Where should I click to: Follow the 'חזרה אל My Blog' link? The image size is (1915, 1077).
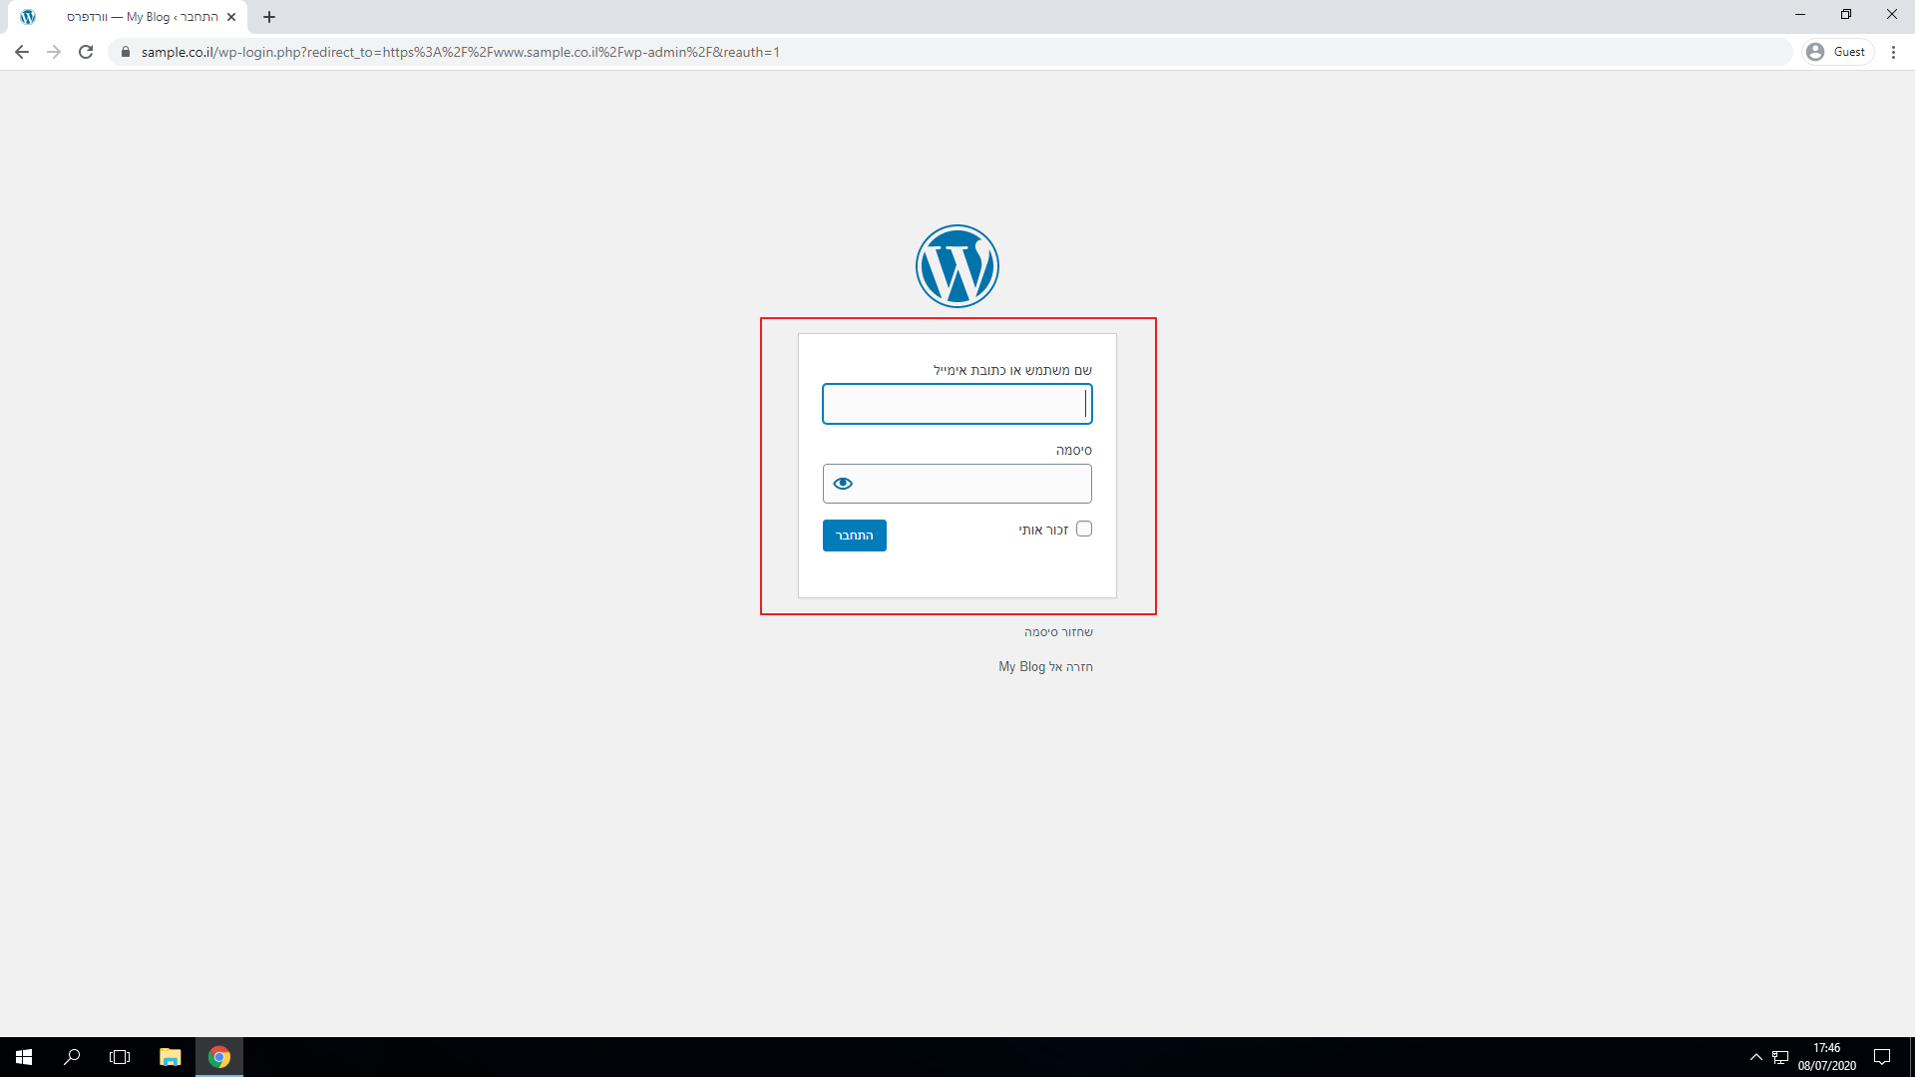(x=1045, y=667)
